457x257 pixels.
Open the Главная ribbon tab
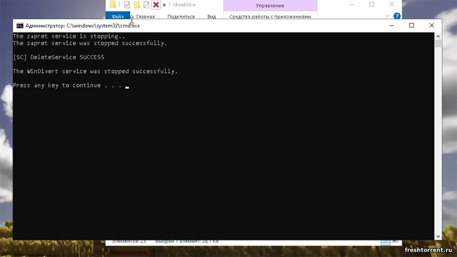point(145,16)
